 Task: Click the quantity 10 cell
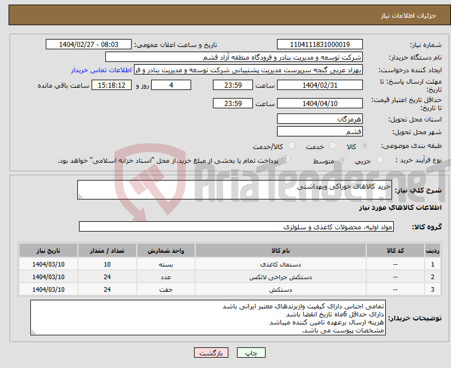click(x=107, y=264)
